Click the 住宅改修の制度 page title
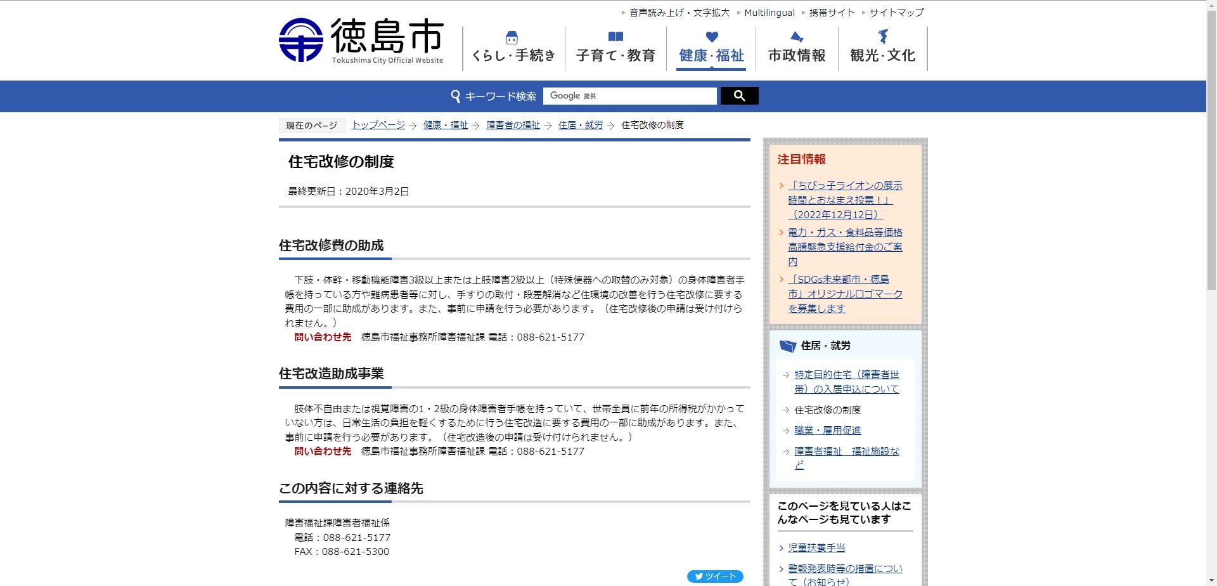 click(x=341, y=162)
